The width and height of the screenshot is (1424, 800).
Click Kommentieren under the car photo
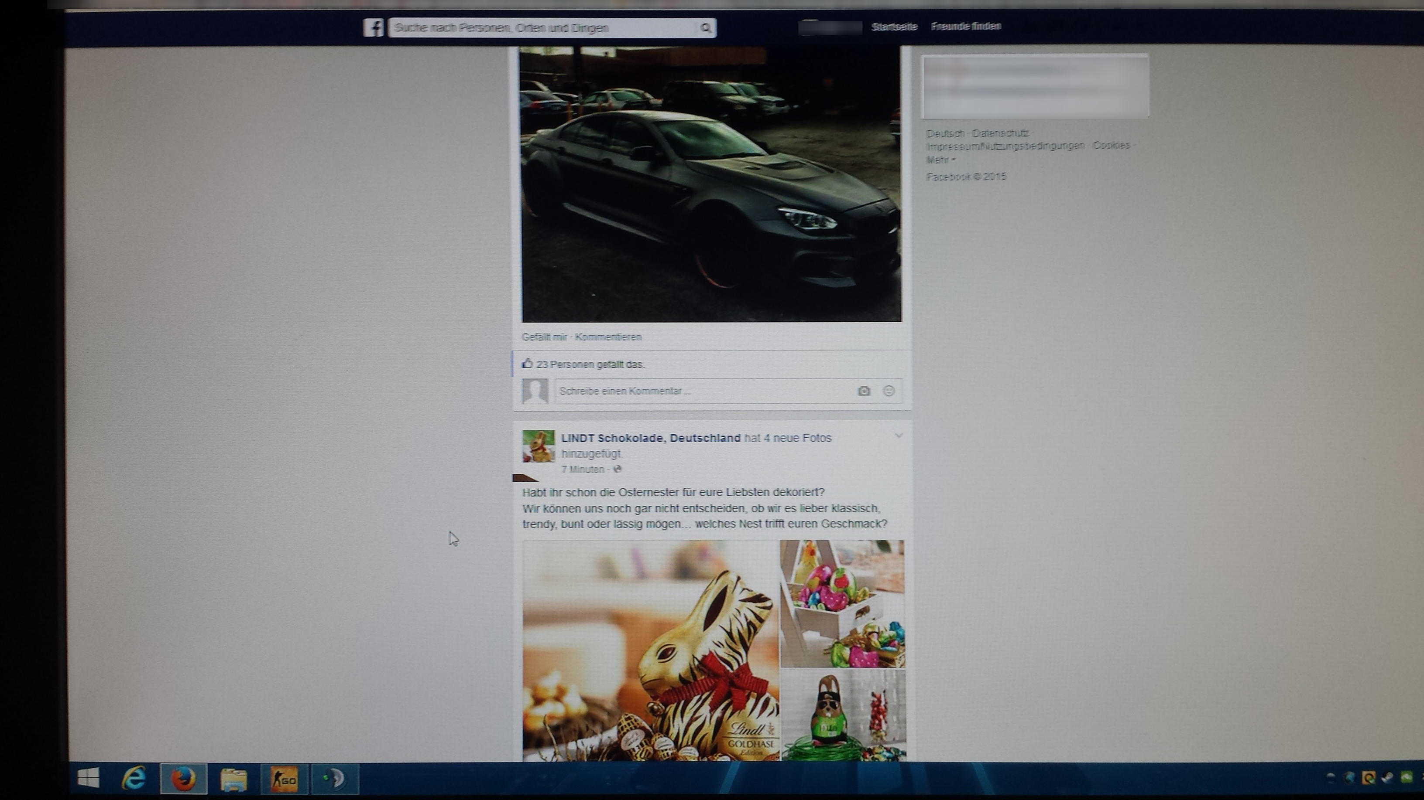pyautogui.click(x=608, y=337)
